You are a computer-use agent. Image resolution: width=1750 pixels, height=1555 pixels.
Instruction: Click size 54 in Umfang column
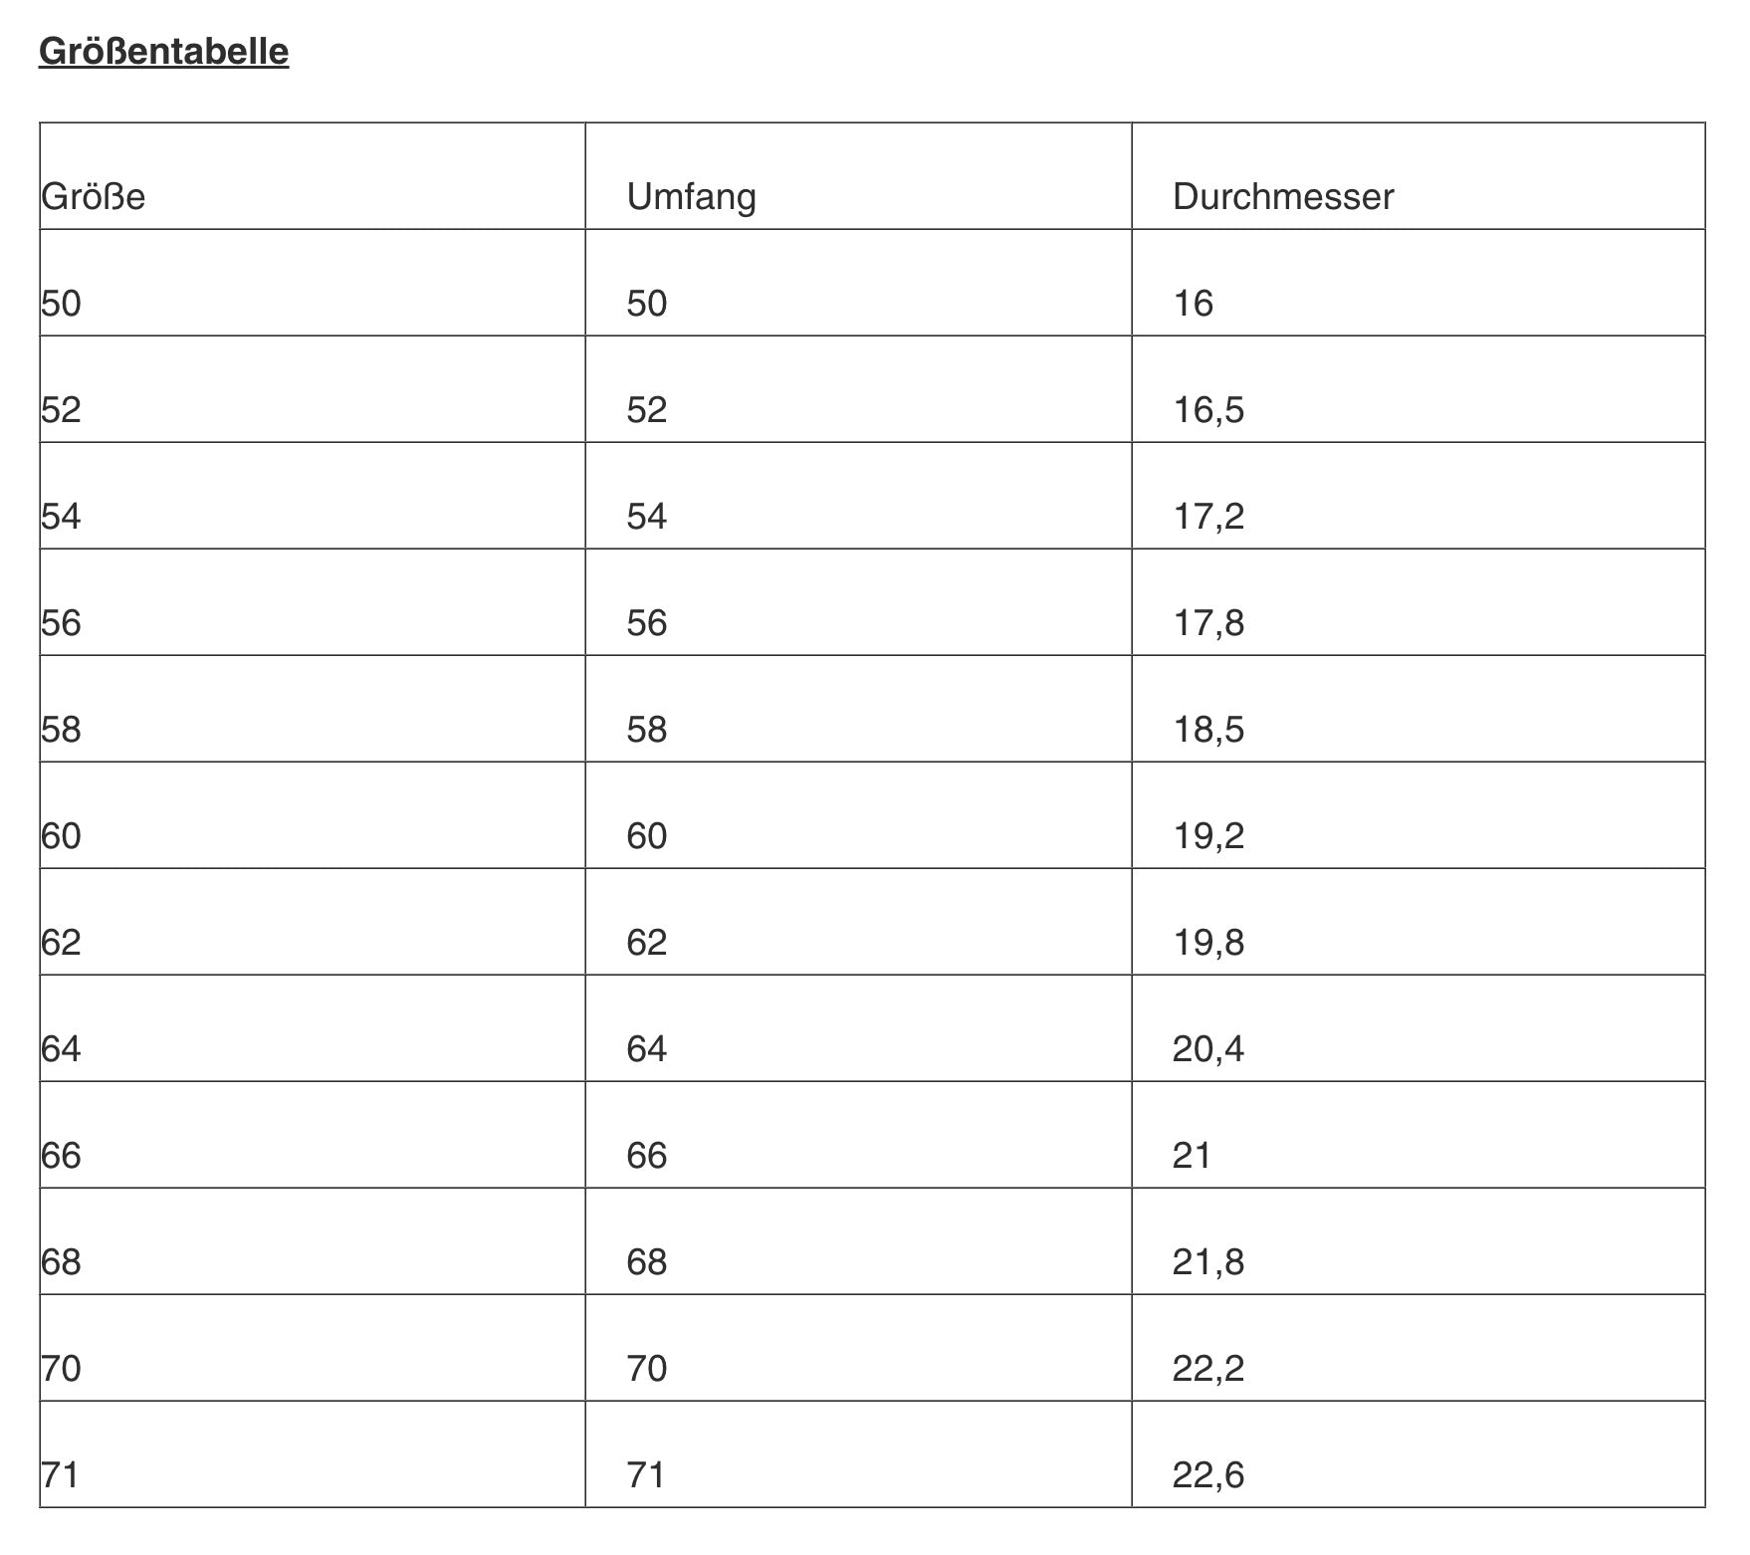[646, 517]
